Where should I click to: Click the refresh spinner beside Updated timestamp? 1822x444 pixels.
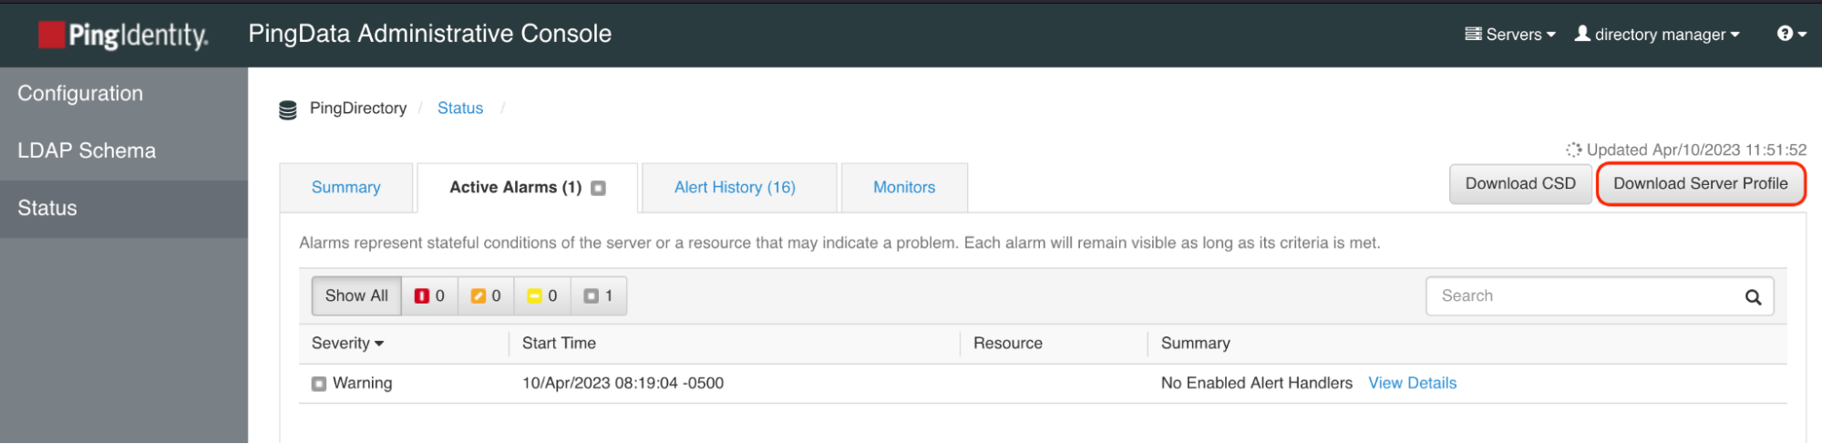tap(1573, 150)
